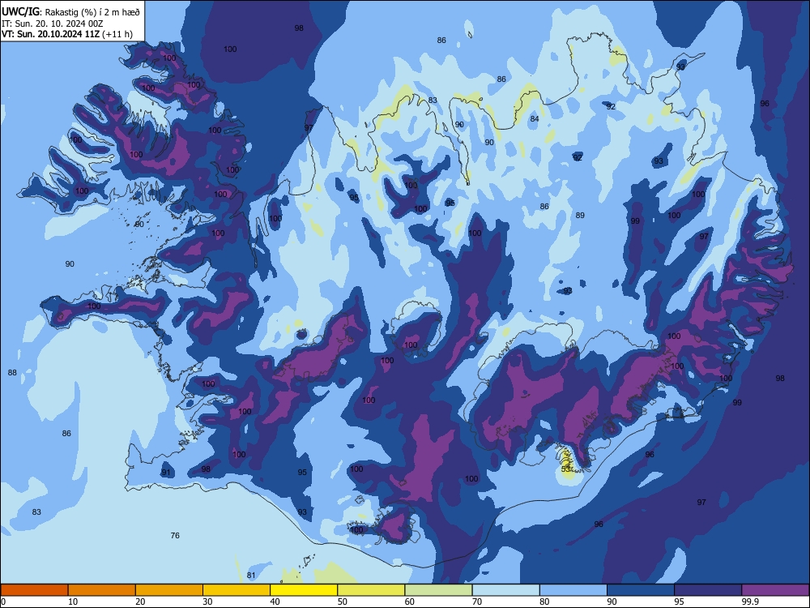Click the 84 humidity value in the north

pyautogui.click(x=534, y=118)
